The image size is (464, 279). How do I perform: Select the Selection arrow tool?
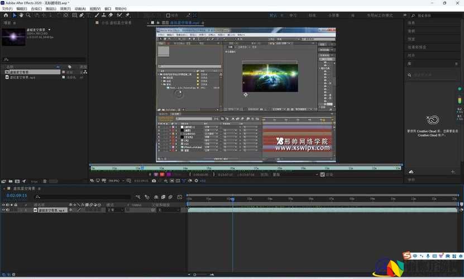(x=14, y=15)
